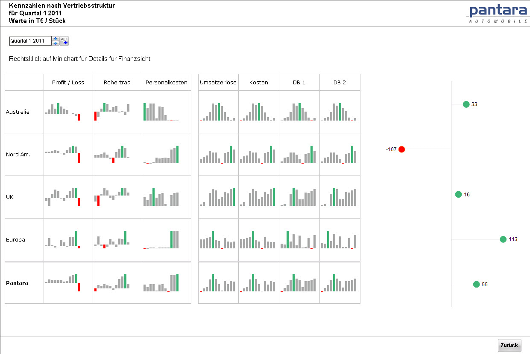Screen dimensions: 530x354
Task: Open the DB 2 minichart for Nord Am.
Action: 340,154
